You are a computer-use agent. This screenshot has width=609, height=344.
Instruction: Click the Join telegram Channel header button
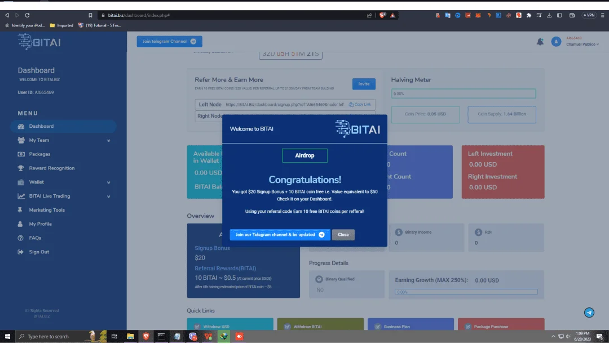click(x=169, y=42)
